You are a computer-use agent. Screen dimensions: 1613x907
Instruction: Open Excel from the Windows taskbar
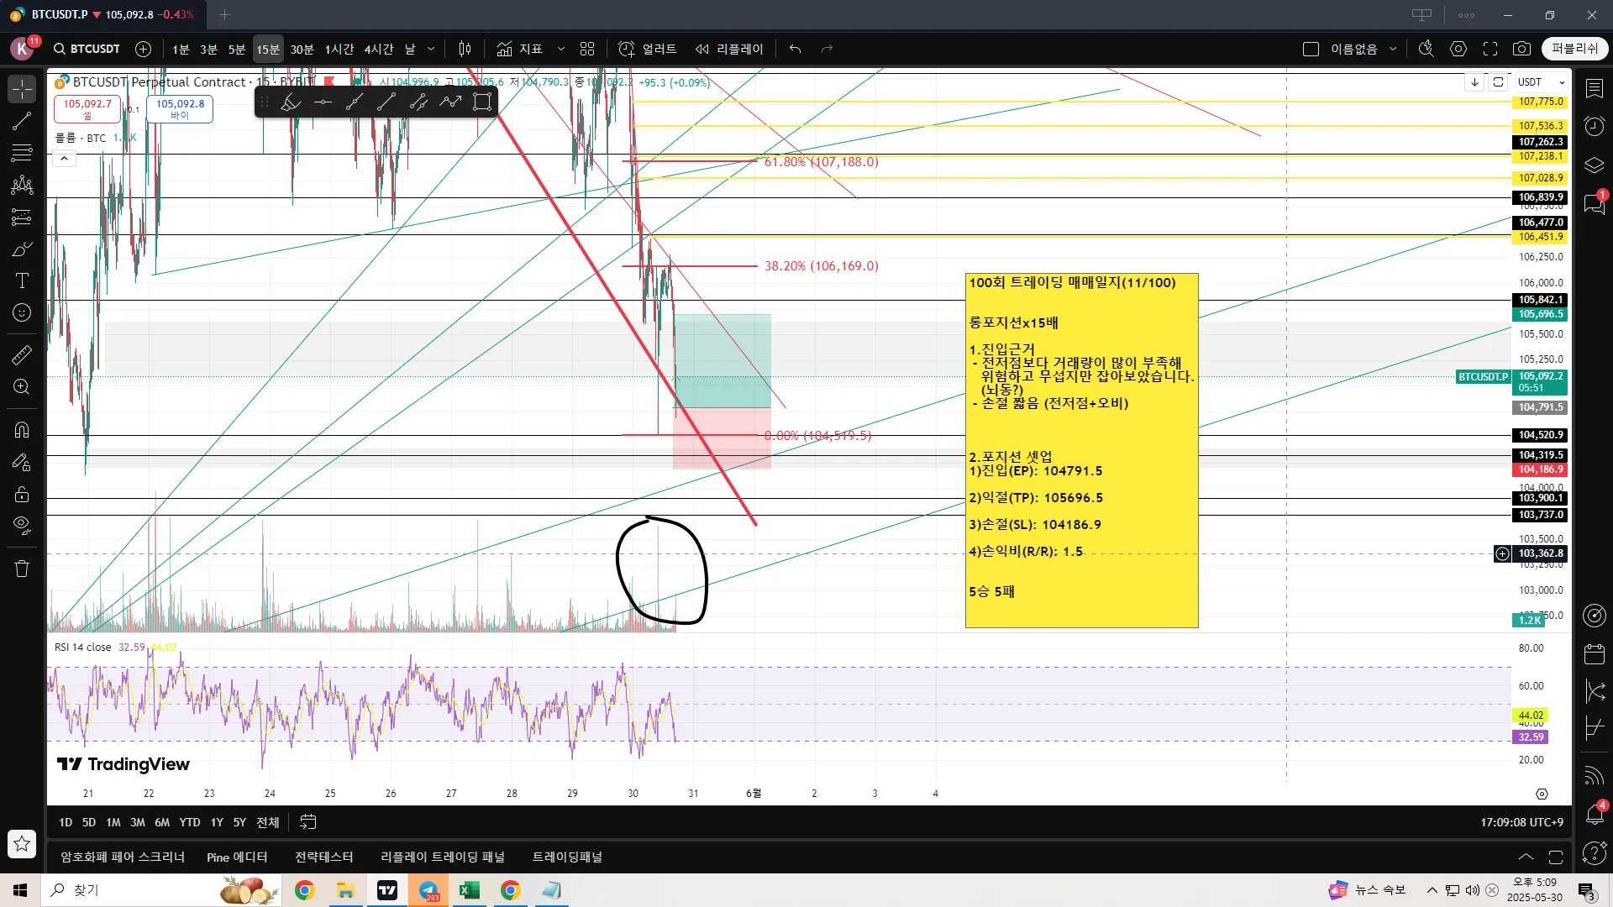469,890
